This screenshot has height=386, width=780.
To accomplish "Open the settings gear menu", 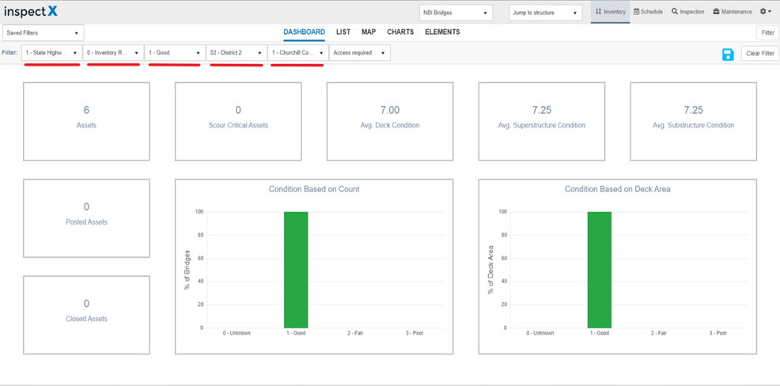I will click(x=766, y=11).
